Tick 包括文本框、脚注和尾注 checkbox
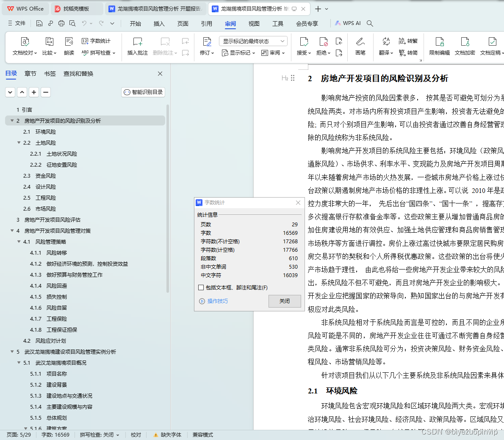 [201, 287]
